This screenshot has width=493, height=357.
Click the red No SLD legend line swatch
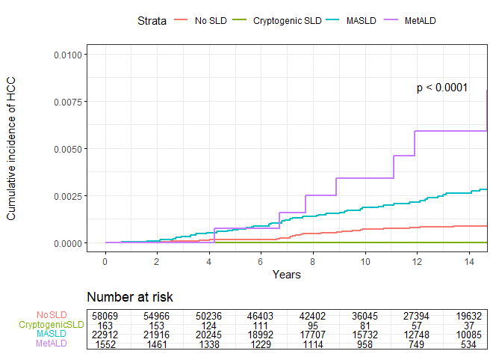coord(180,21)
